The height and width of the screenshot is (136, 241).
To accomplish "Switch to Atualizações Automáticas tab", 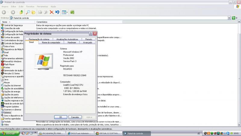I will pos(67,39).
